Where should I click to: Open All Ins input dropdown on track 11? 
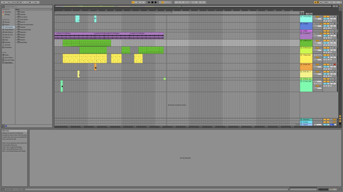tap(318, 81)
